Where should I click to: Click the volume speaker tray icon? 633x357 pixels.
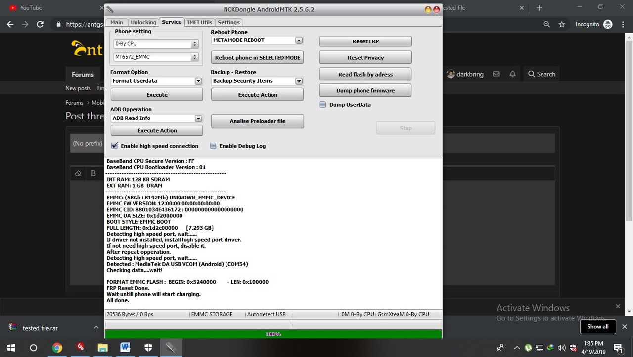coord(561,347)
